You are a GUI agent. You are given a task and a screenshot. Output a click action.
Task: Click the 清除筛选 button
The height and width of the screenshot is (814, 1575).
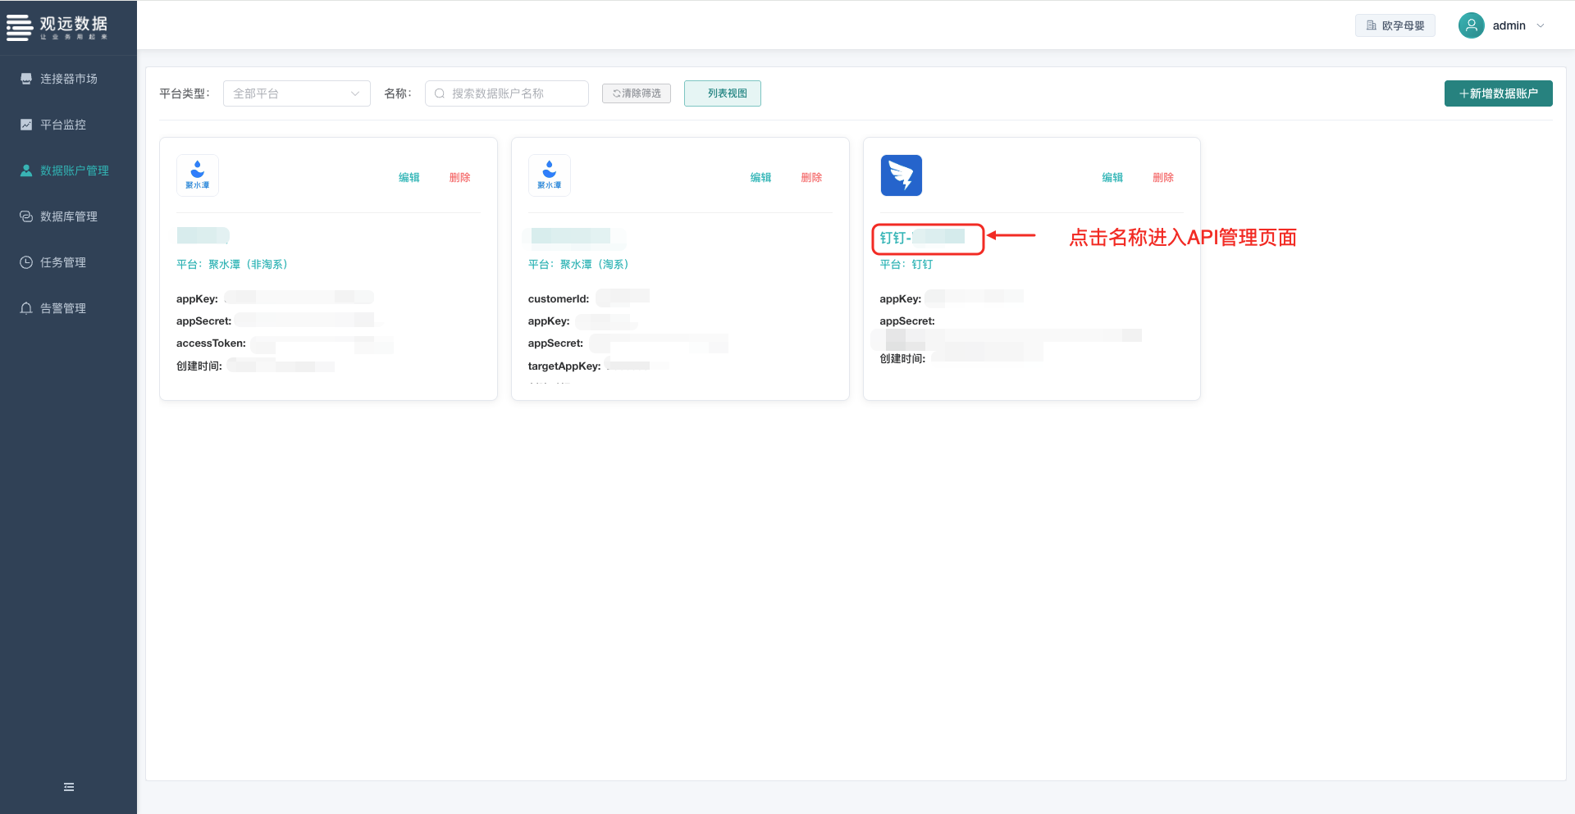click(636, 93)
